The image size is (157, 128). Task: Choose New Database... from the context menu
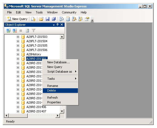click(60, 62)
